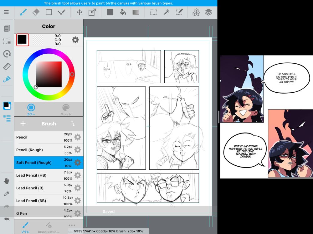
Task: Open settings gear for Pencil (Rough)
Action: 78,150
